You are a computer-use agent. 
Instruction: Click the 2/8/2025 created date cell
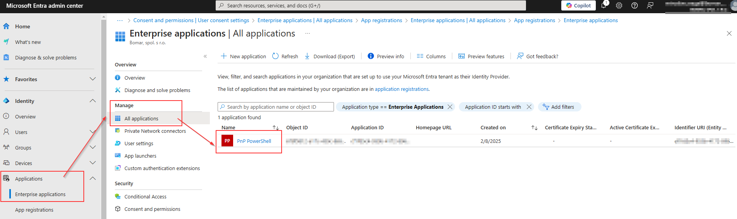pos(491,141)
